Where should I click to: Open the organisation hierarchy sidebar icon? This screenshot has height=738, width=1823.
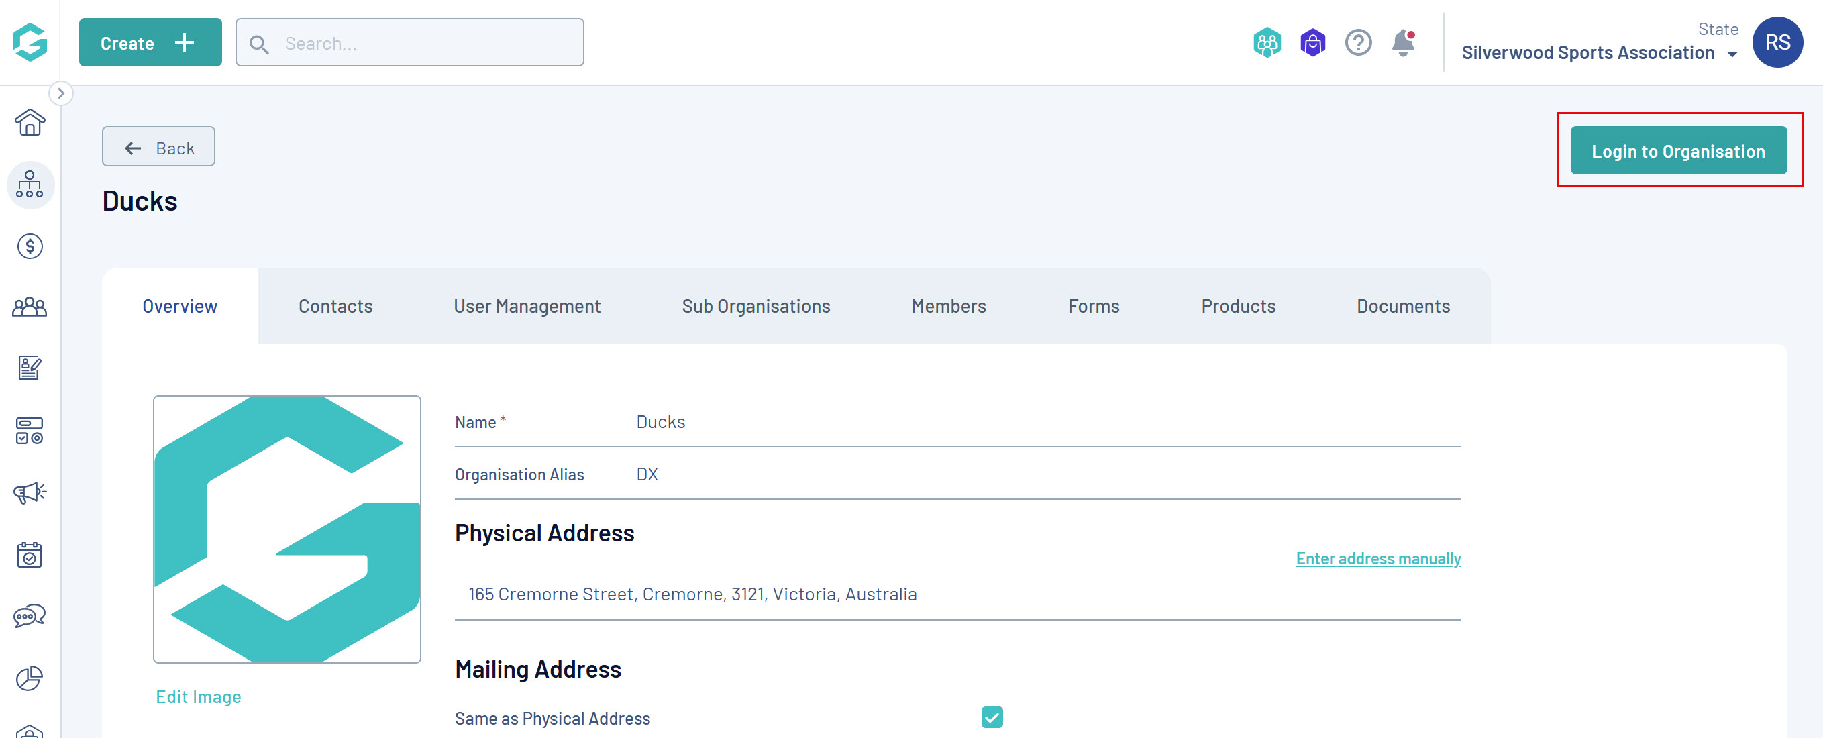point(30,184)
